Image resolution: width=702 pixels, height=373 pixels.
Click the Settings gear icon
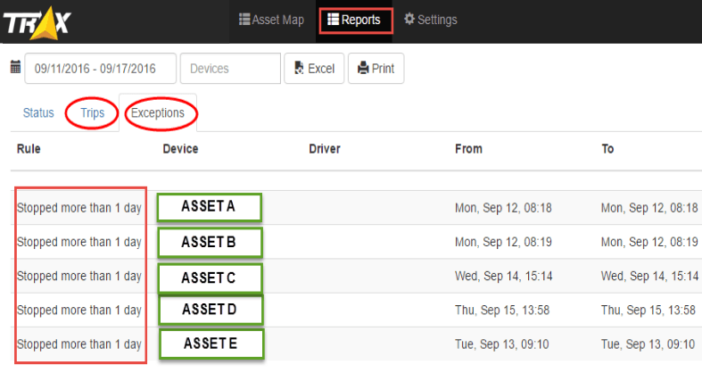(x=409, y=19)
